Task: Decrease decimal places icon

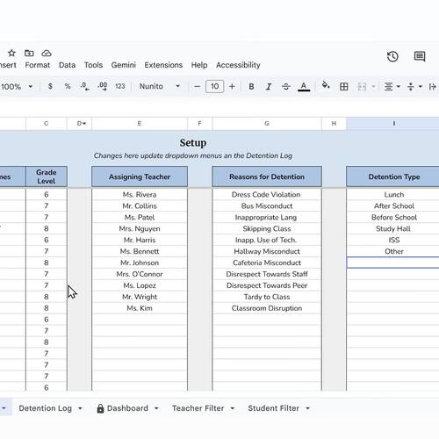Action: (85, 86)
